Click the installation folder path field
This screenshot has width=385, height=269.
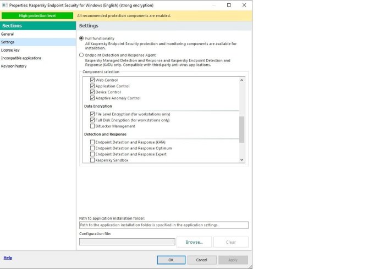click(164, 225)
